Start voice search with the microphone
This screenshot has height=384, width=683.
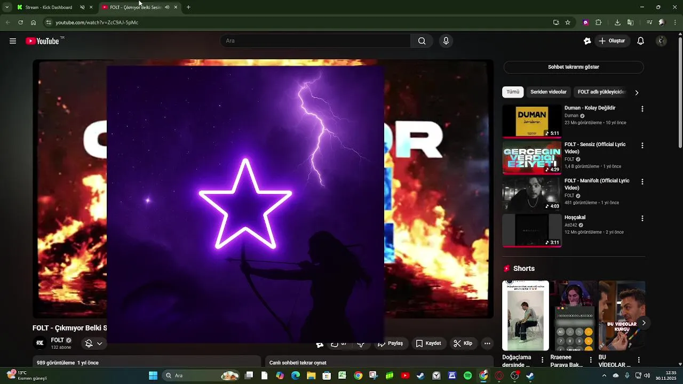[x=446, y=41]
